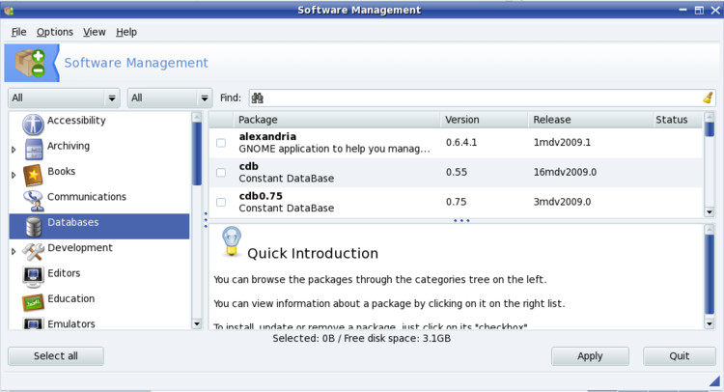Expand the Books category
Image resolution: width=724 pixels, height=392 pixels.
pos(14,175)
